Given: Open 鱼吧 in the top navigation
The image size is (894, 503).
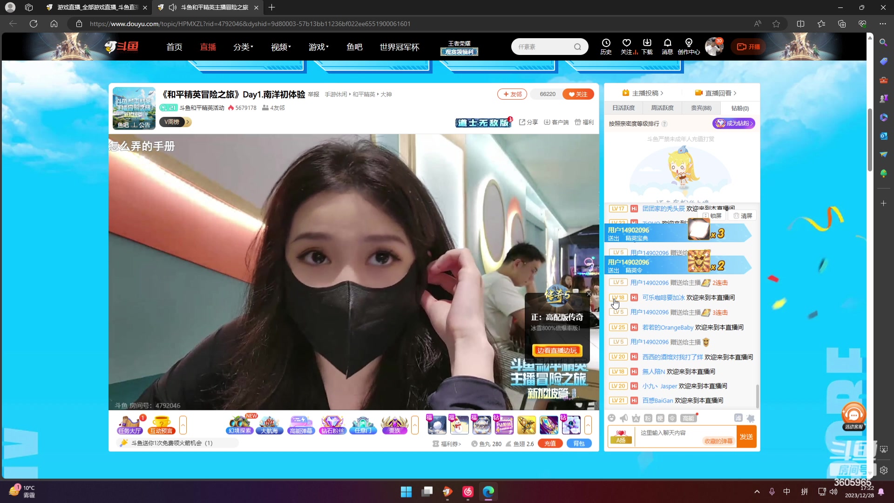Looking at the screenshot, I should 354,47.
